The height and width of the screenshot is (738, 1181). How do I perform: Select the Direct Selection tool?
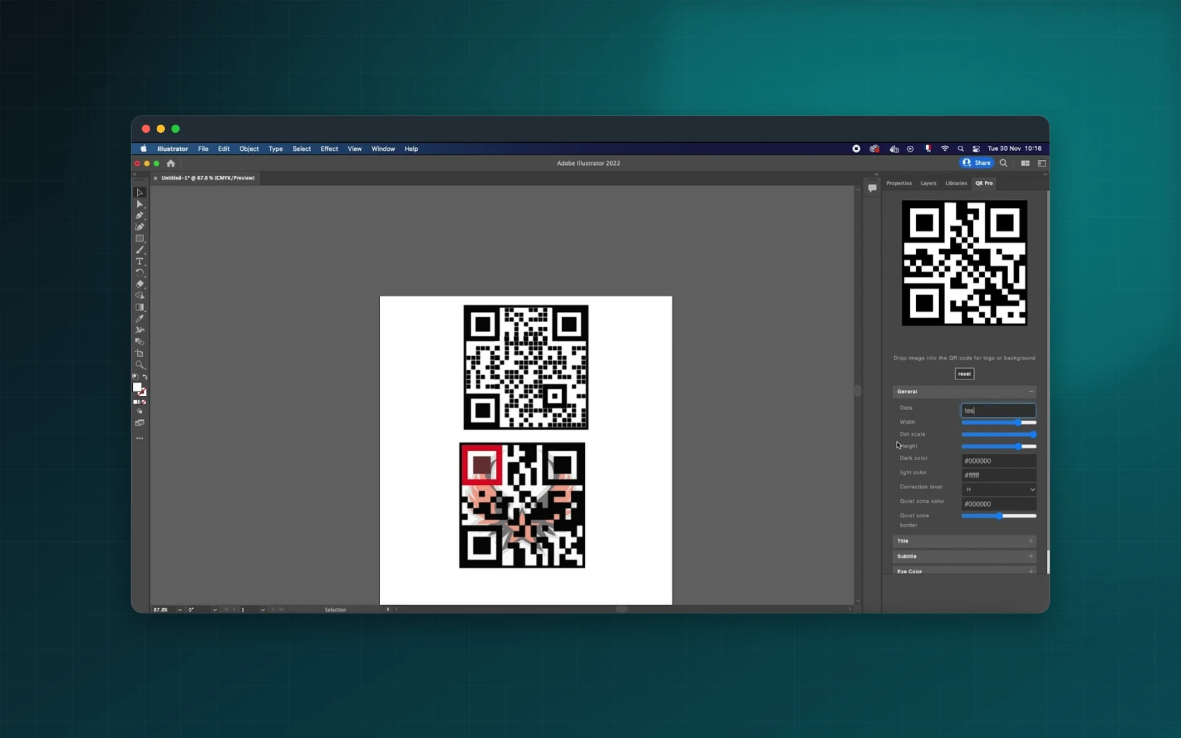pyautogui.click(x=140, y=204)
